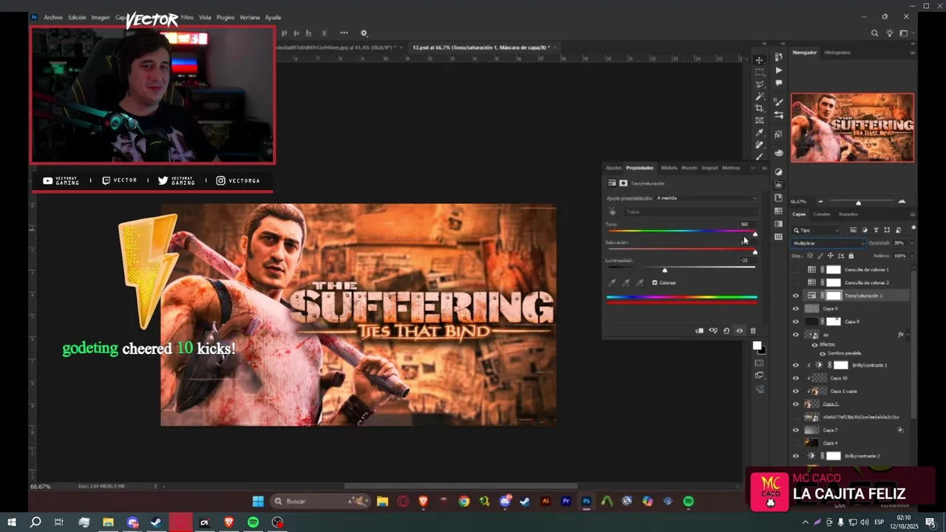Switch to the Canales tab
The width and height of the screenshot is (946, 532).
click(822, 214)
